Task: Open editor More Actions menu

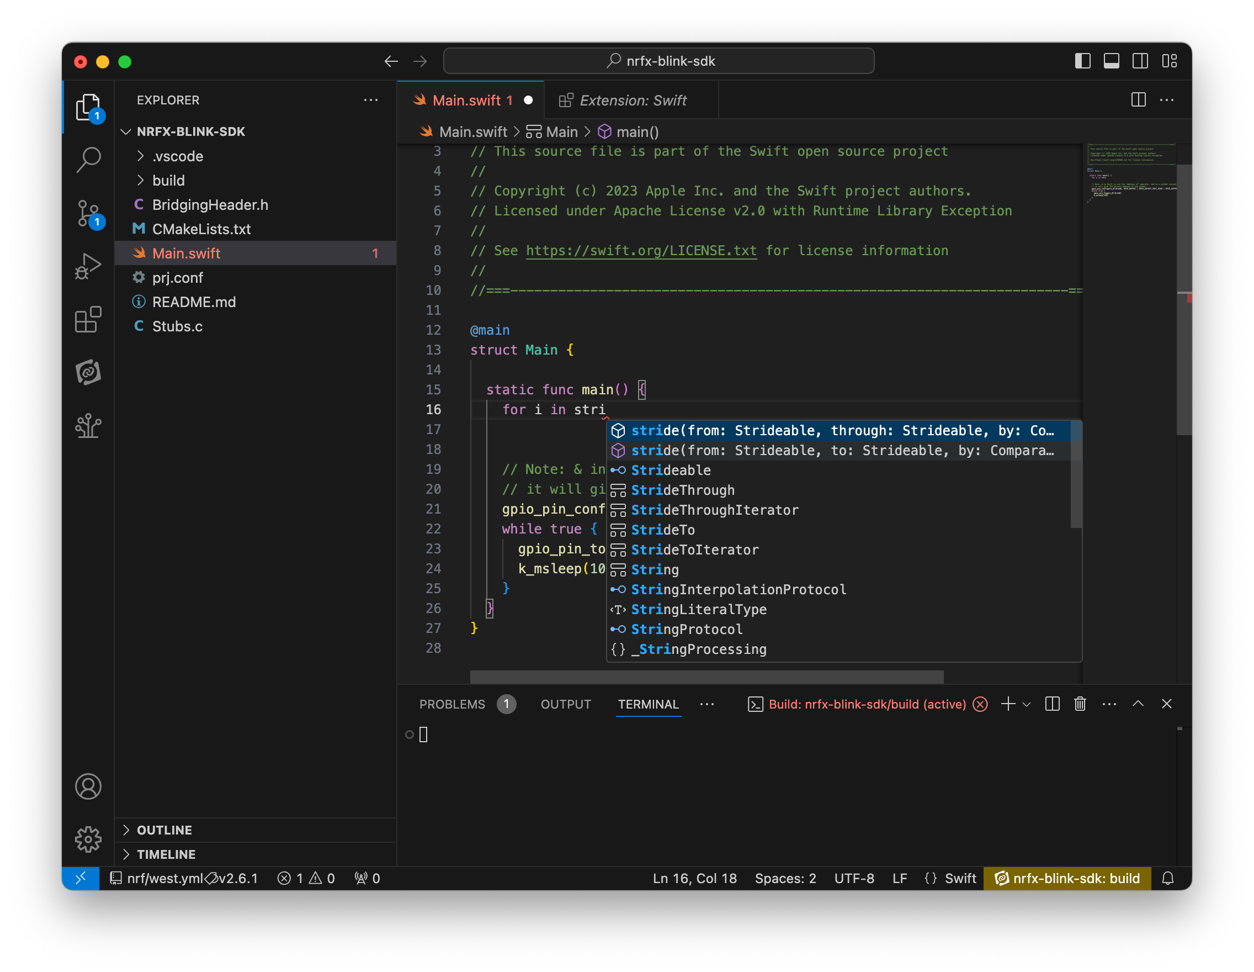Action: (x=1167, y=100)
